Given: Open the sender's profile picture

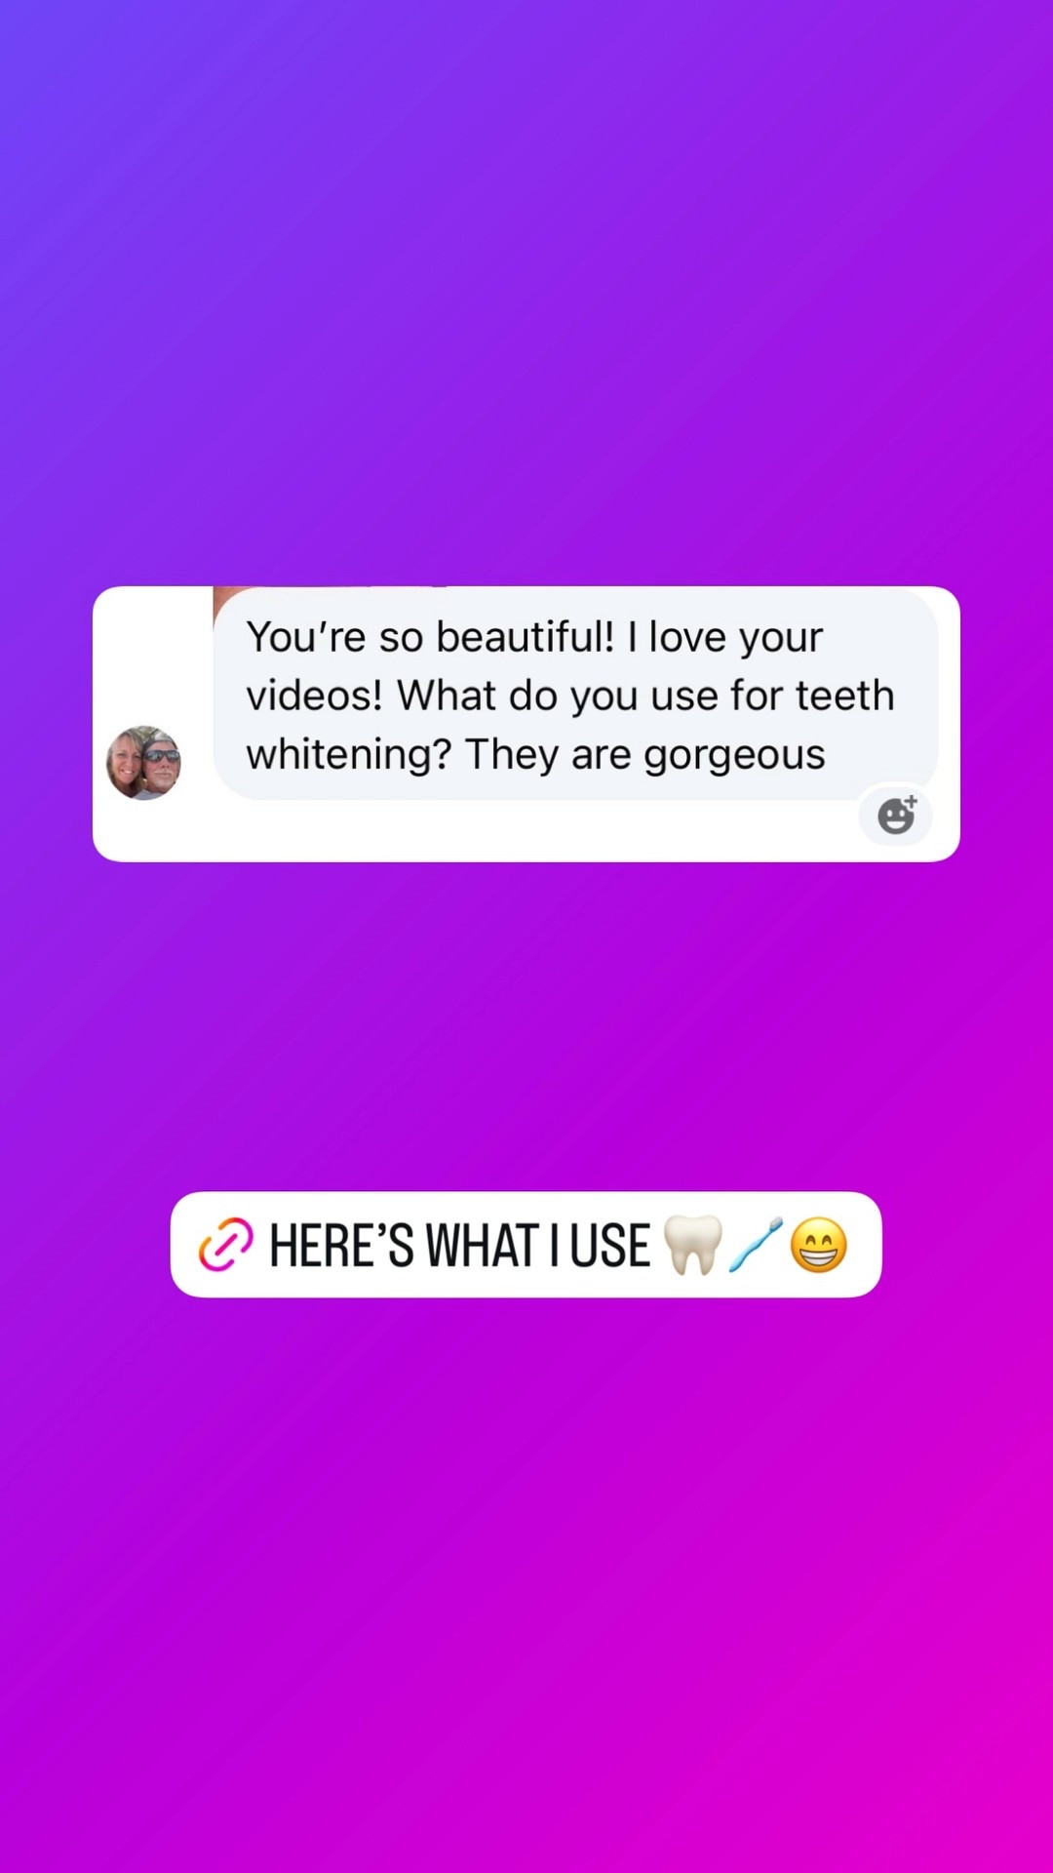Looking at the screenshot, I should click(x=143, y=762).
